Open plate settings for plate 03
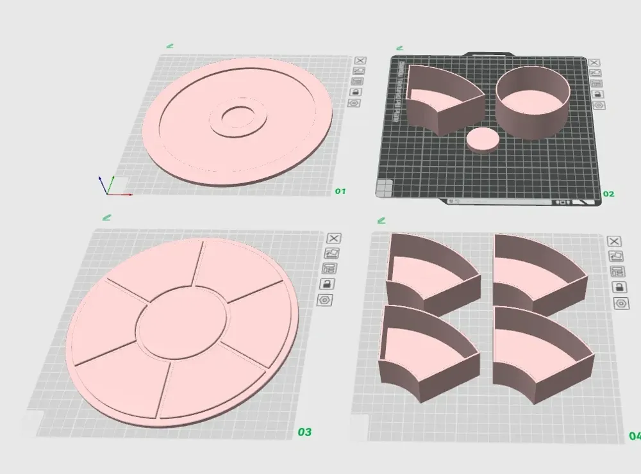This screenshot has width=641, height=474. click(x=324, y=300)
